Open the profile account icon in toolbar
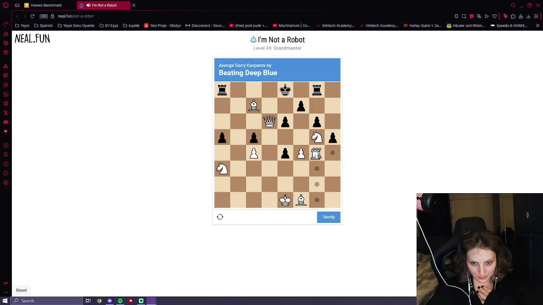543x305 pixels. (x=521, y=16)
